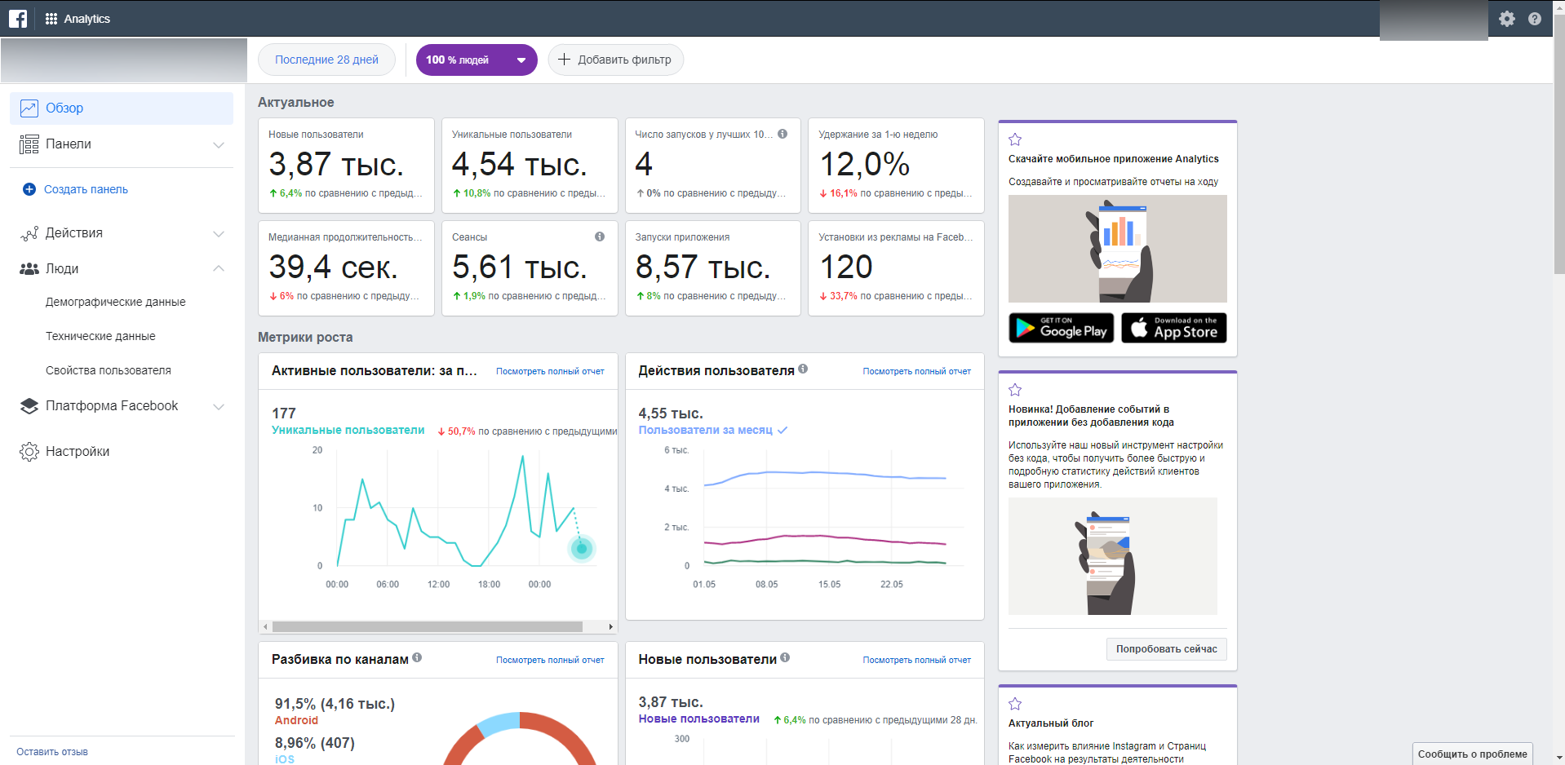Click the Facebook logo icon
The image size is (1565, 765).
(x=18, y=19)
